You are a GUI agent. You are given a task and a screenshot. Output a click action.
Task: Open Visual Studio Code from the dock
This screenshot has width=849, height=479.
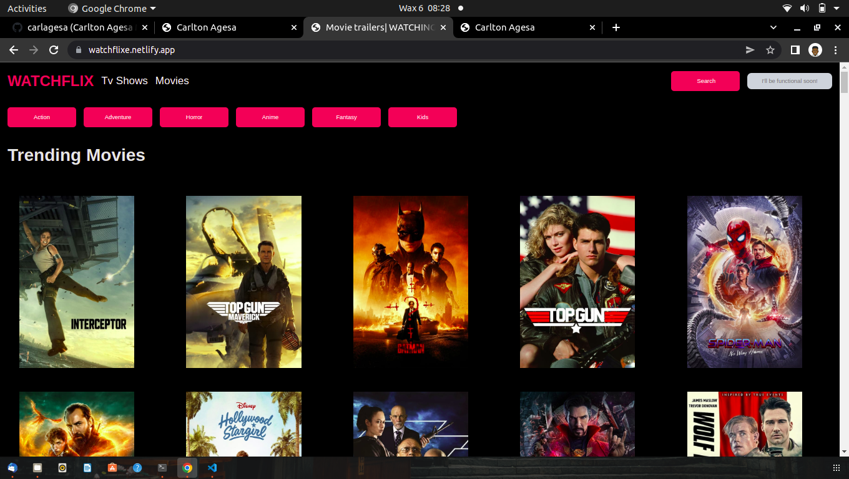212,468
